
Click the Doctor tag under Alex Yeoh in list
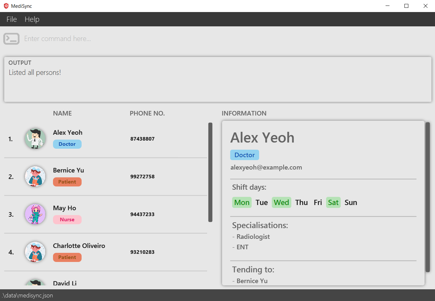[67, 144]
